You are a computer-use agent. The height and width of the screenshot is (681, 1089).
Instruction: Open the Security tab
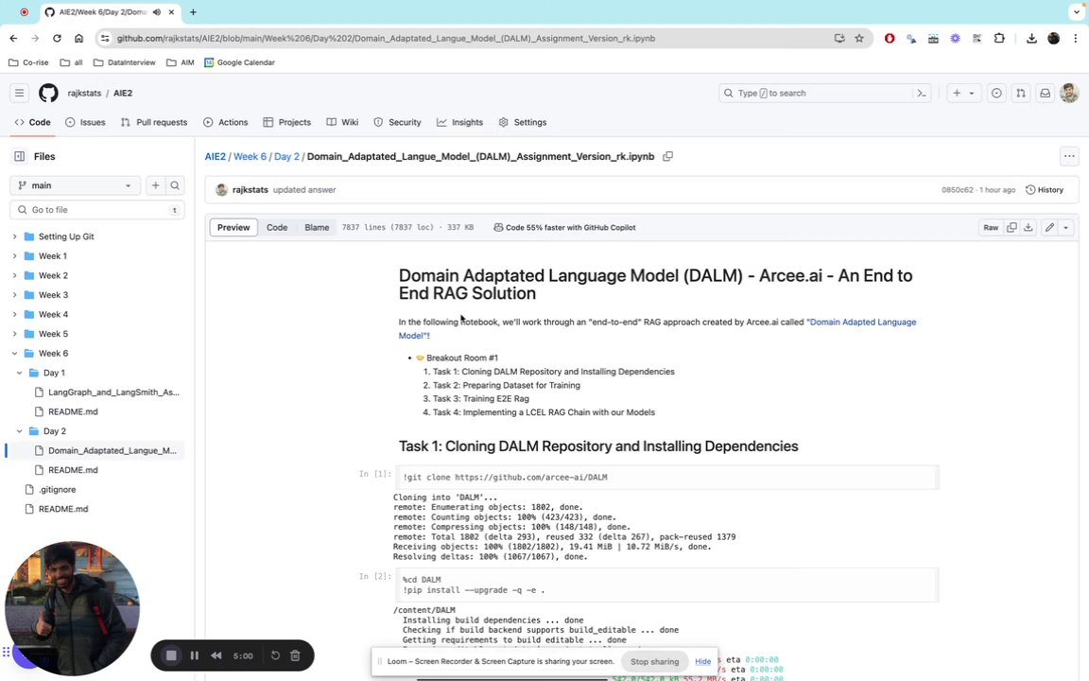click(397, 122)
